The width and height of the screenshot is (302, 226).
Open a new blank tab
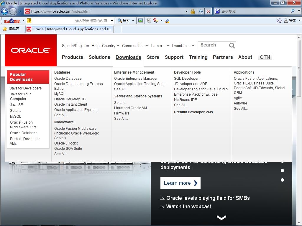(118, 29)
